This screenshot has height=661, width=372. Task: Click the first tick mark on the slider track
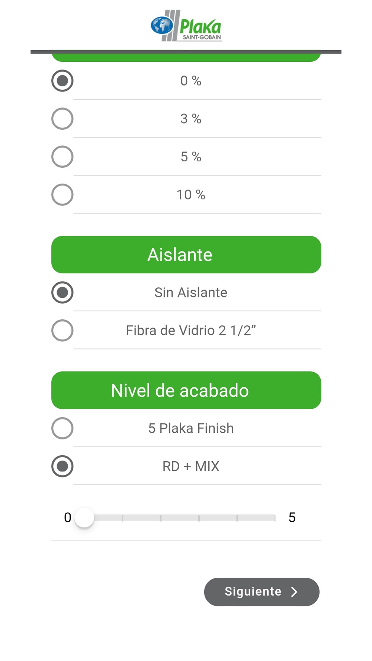122,518
